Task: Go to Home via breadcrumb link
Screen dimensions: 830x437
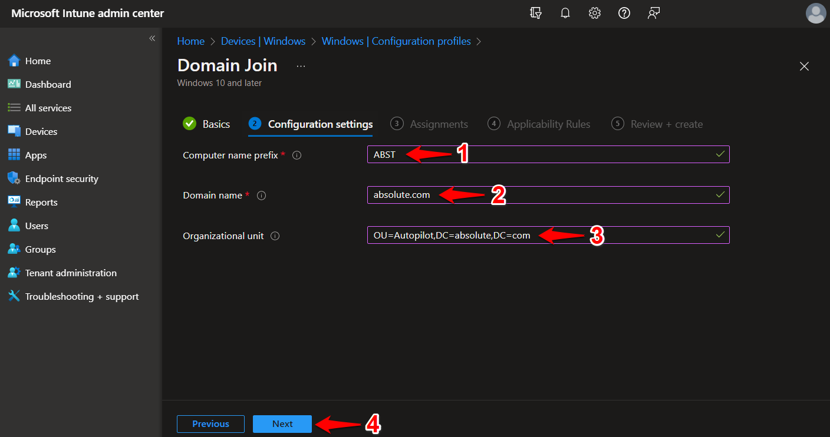Action: click(190, 41)
